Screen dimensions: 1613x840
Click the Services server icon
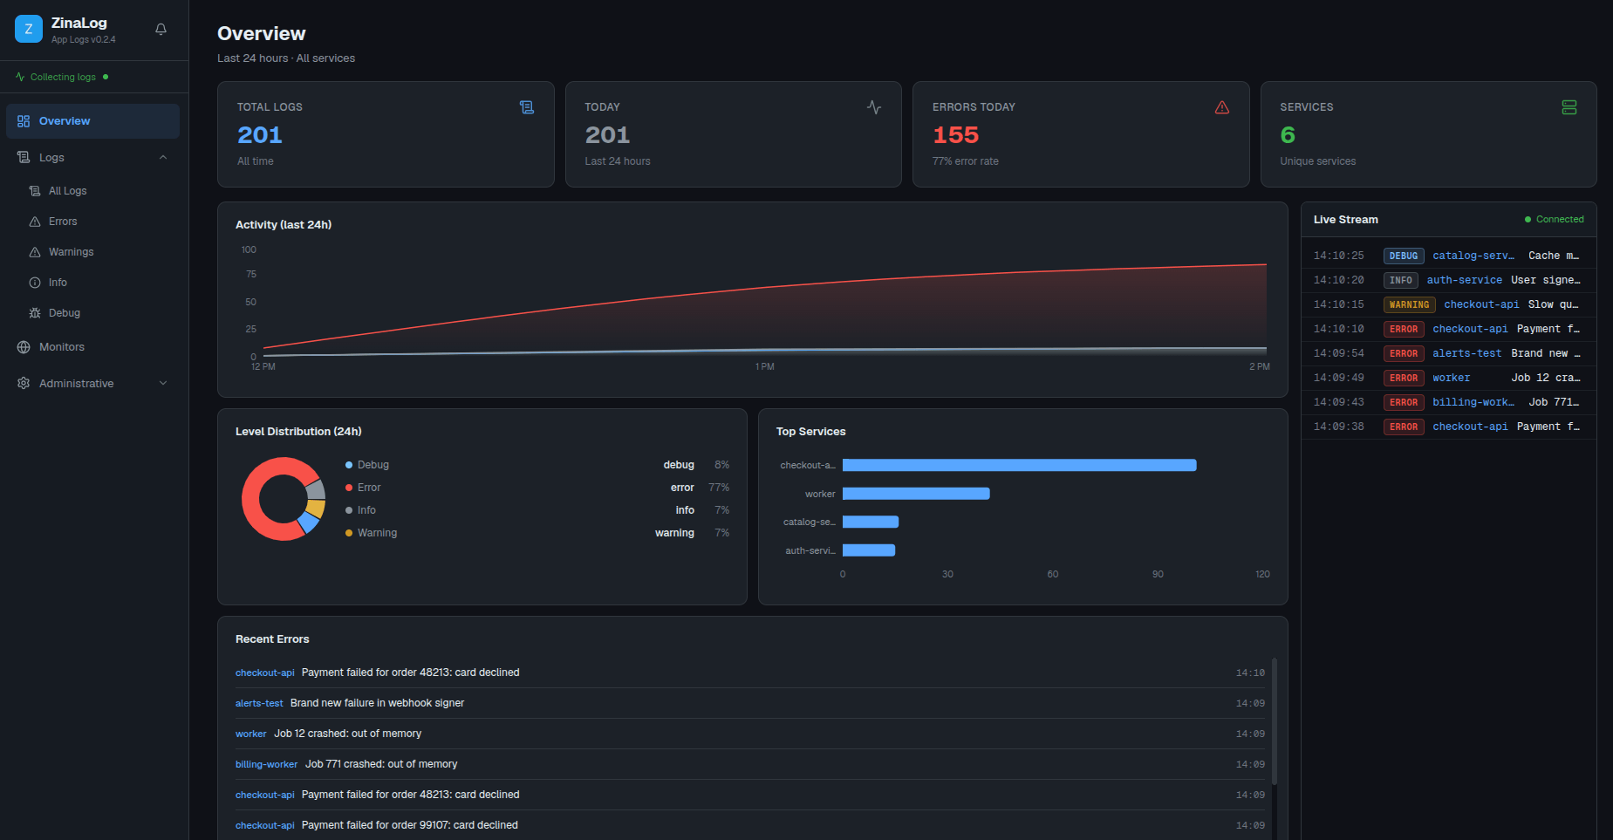point(1569,107)
